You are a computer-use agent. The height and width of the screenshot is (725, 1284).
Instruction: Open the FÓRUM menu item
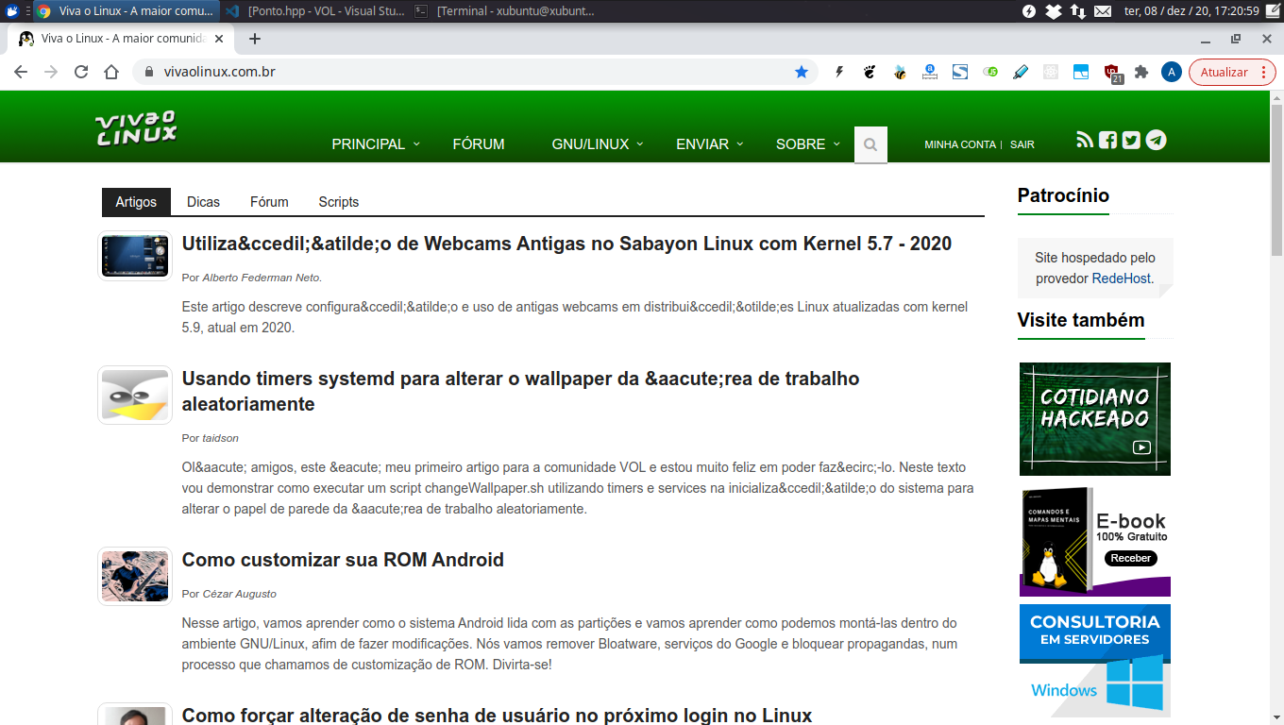(x=479, y=144)
